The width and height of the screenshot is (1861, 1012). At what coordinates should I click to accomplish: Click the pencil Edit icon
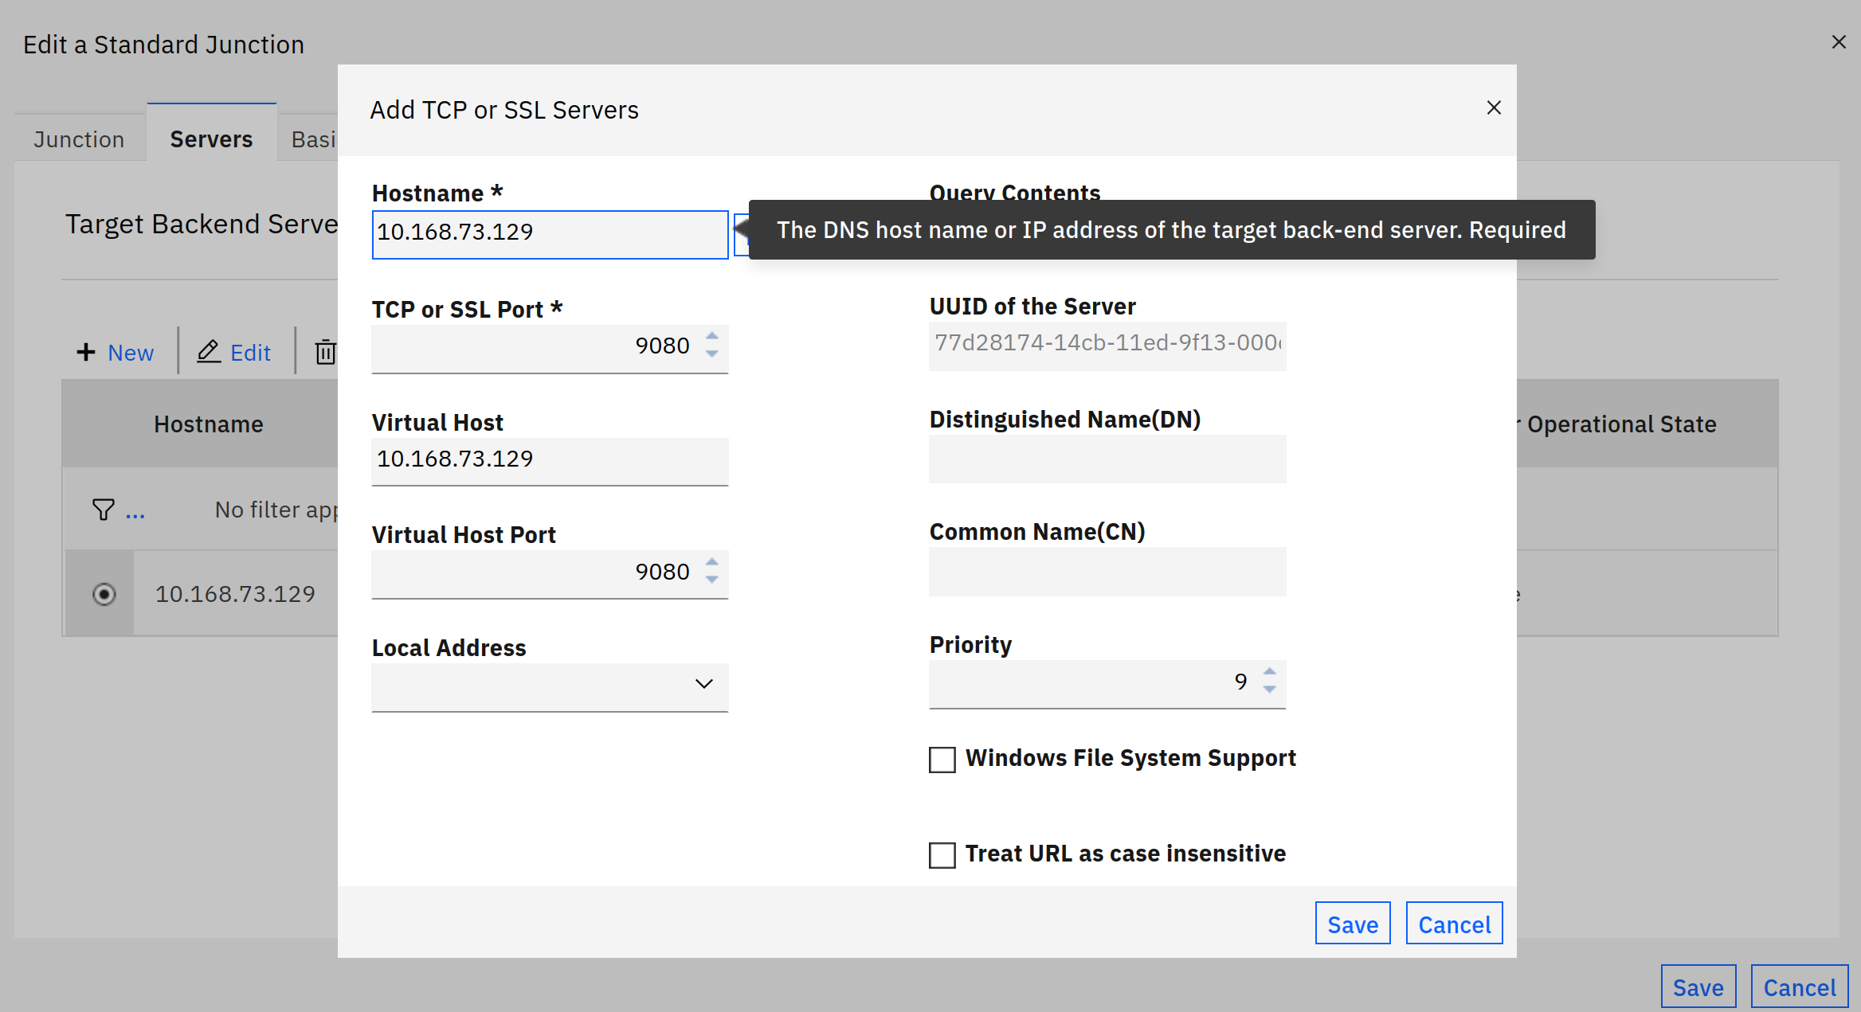[209, 352]
